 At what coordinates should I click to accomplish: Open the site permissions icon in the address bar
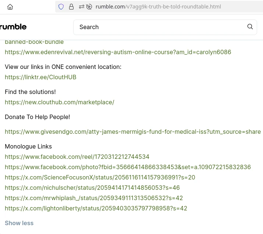pyautogui.click(x=82, y=7)
